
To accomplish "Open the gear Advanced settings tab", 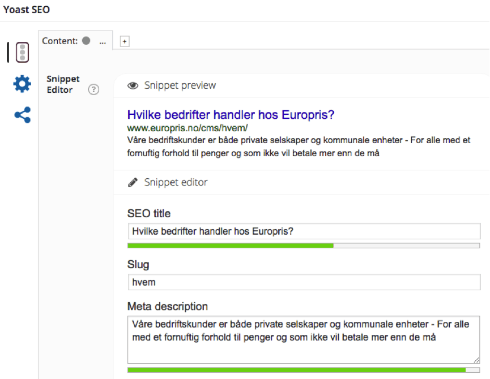I will tap(22, 84).
